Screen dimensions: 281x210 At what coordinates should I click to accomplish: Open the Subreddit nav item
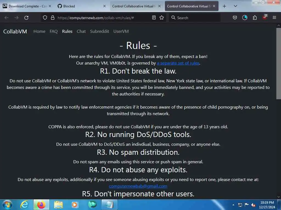click(99, 31)
